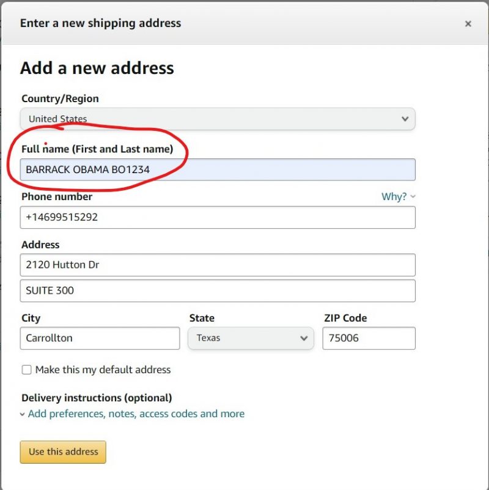Click the City field containing Carrollton
This screenshot has width=489, height=490.
tap(100, 338)
